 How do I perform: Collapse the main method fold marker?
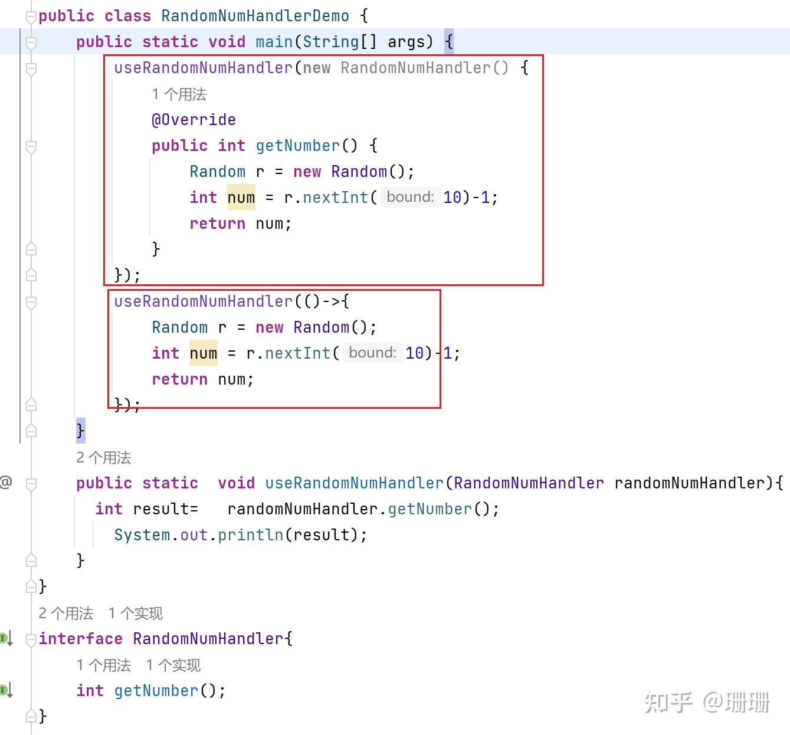[31, 42]
